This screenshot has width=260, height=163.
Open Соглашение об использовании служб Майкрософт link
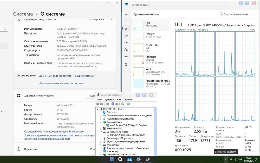click(54, 131)
